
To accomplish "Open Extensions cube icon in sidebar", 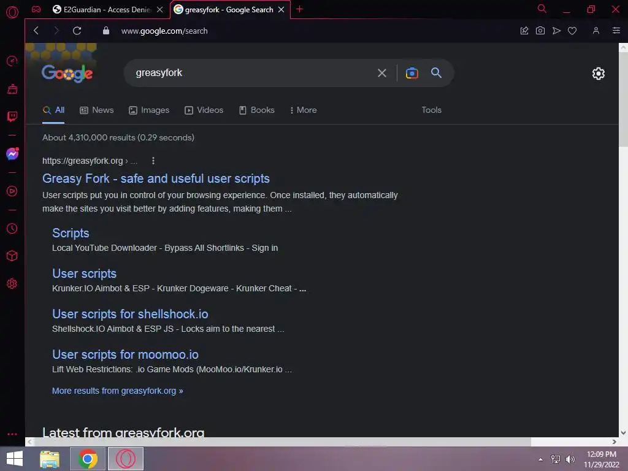I will [x=12, y=256].
